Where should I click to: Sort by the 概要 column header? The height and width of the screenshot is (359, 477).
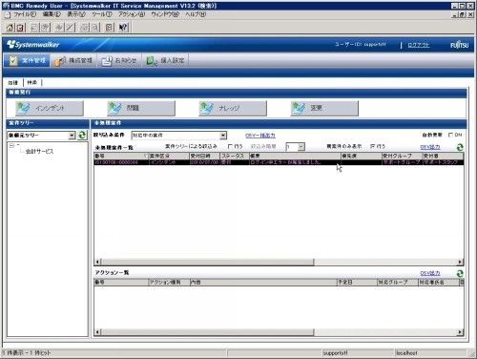tap(295, 156)
